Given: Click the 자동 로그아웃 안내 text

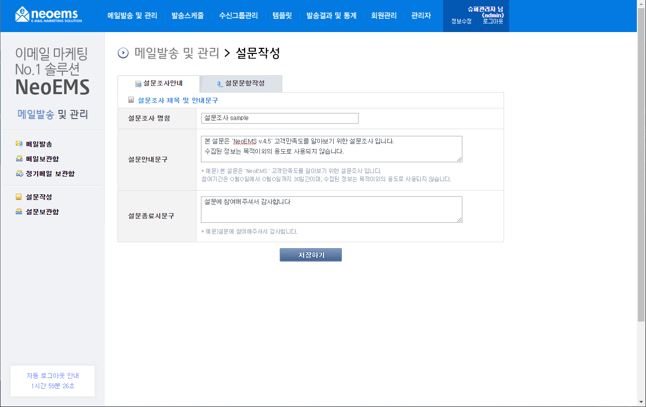Looking at the screenshot, I should [x=52, y=375].
